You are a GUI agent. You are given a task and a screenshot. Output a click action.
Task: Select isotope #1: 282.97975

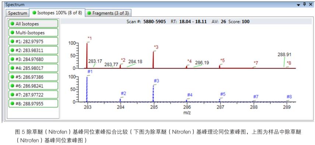34,41
